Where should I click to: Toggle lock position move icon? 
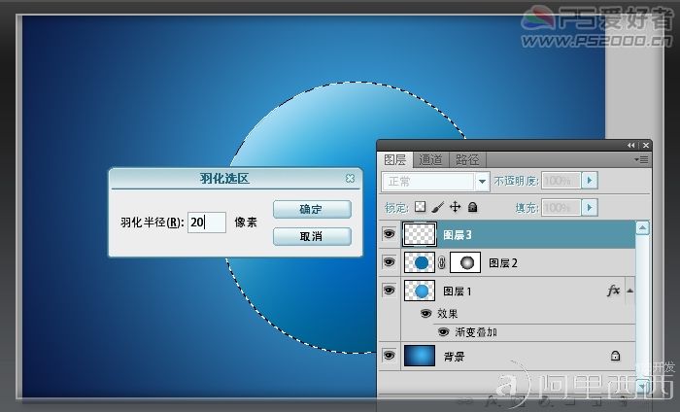[455, 207]
